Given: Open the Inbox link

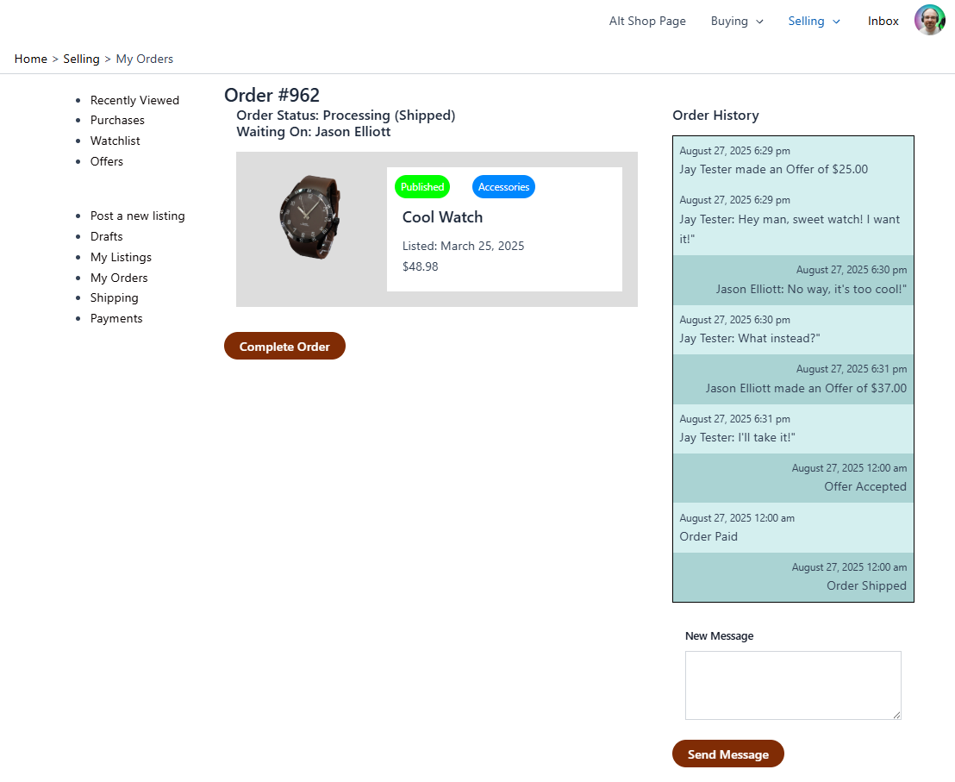Looking at the screenshot, I should point(883,22).
